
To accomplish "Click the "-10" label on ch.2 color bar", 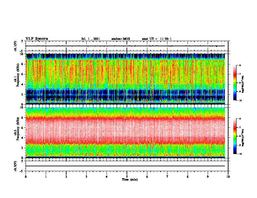I will (x=240, y=154).
